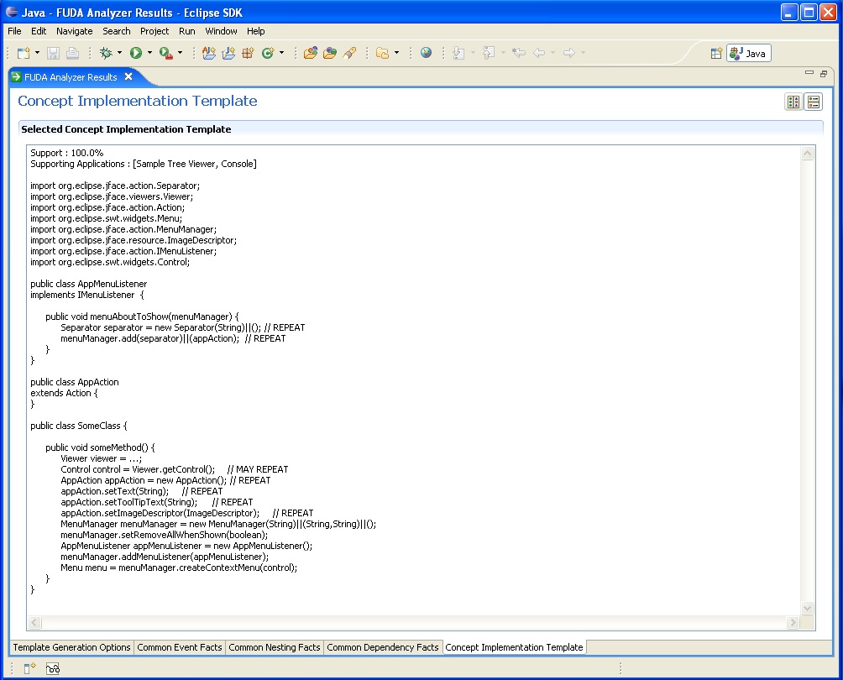Close the FUDA Analyzer Results tab
843x680 pixels.
coord(128,76)
